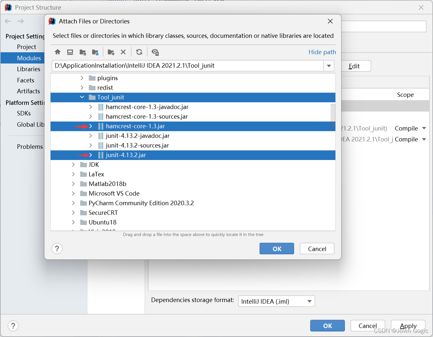433x337 pixels.
Task: Expand the Matlab2018b folder
Action: point(73,184)
